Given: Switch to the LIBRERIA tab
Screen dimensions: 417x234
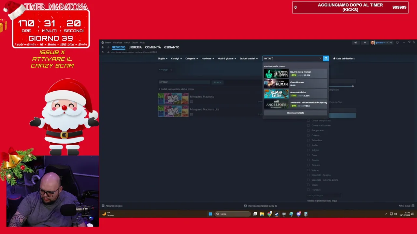Looking at the screenshot, I should 135,47.
